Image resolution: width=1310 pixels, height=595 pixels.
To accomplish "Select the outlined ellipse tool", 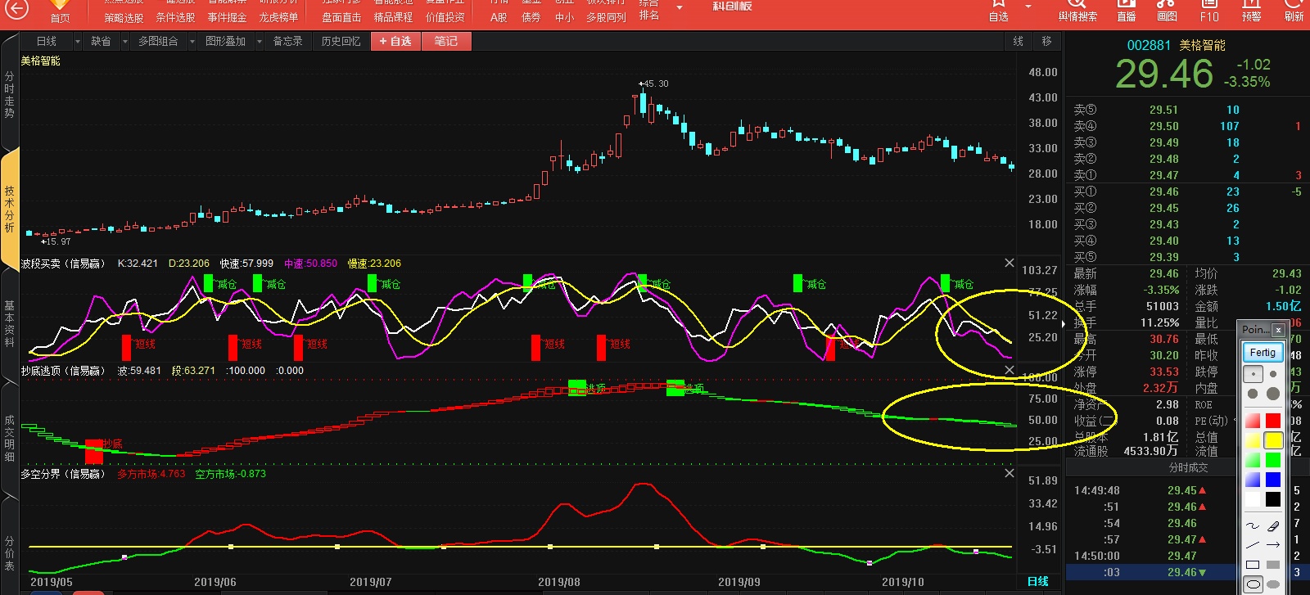I will 1253,584.
